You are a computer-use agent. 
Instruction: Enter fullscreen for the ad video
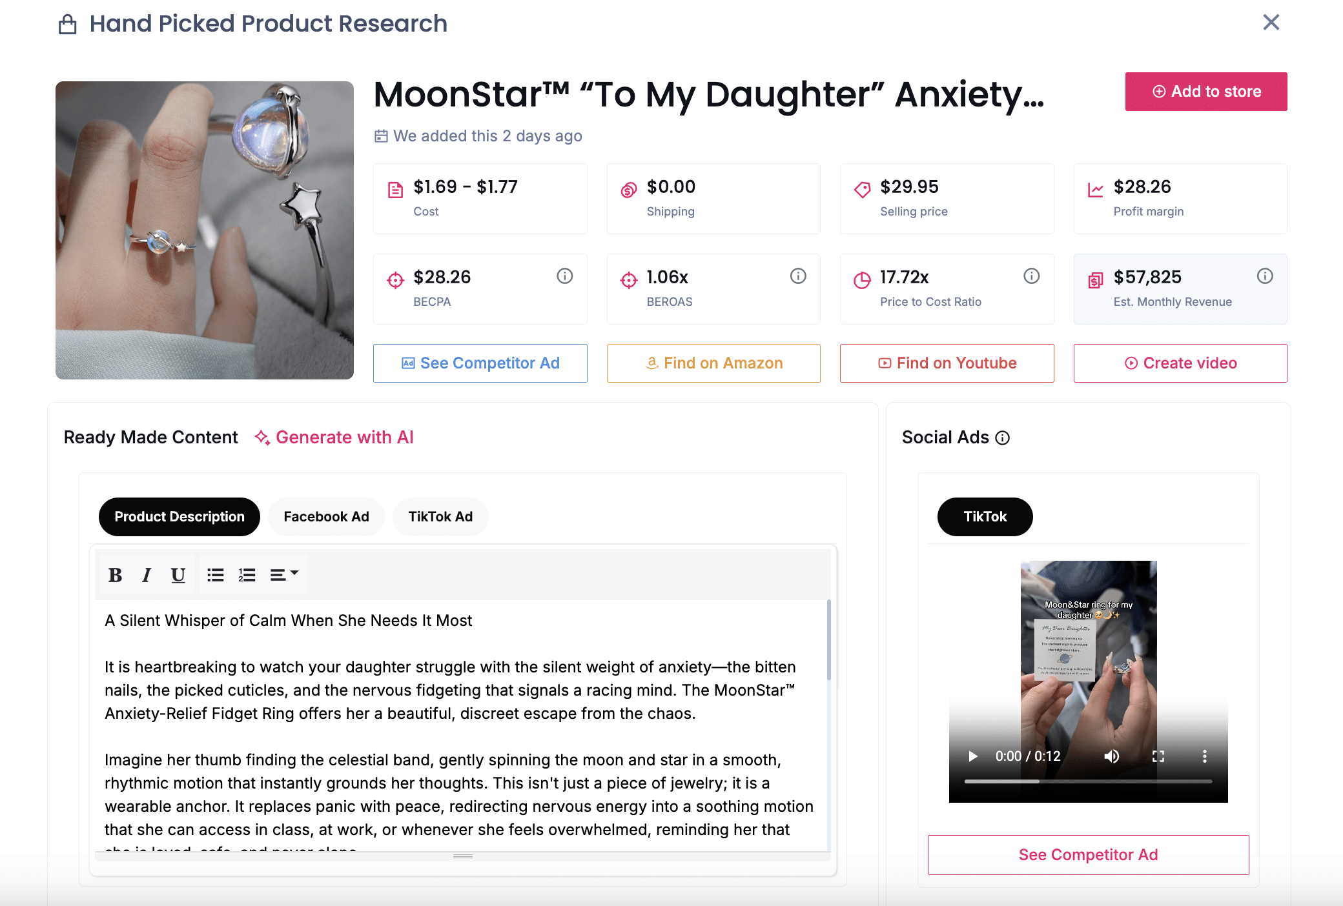click(1158, 756)
